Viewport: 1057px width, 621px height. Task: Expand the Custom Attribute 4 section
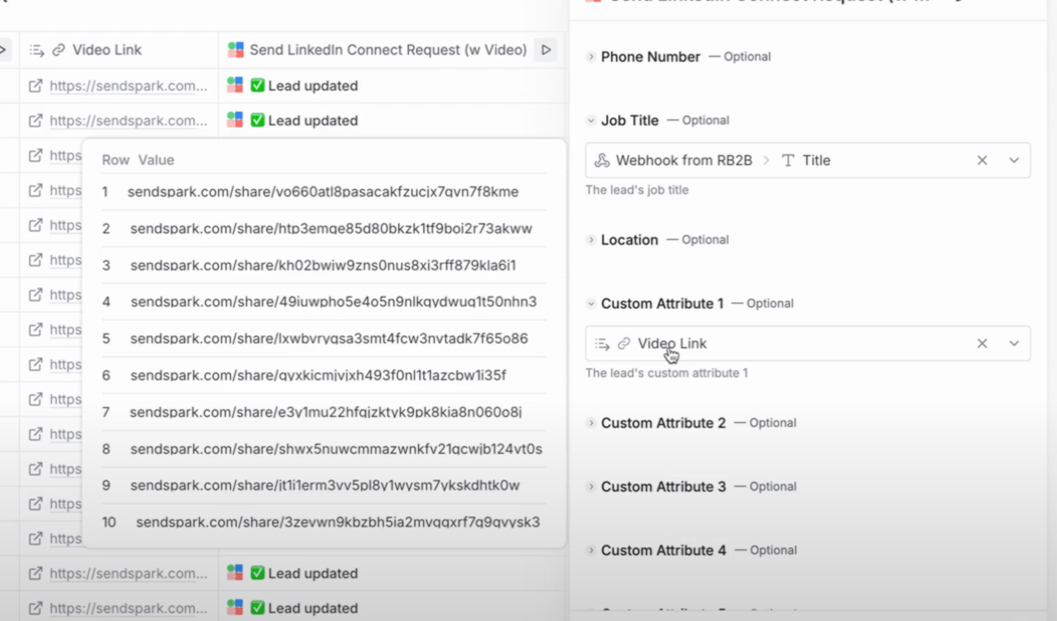[x=591, y=550]
